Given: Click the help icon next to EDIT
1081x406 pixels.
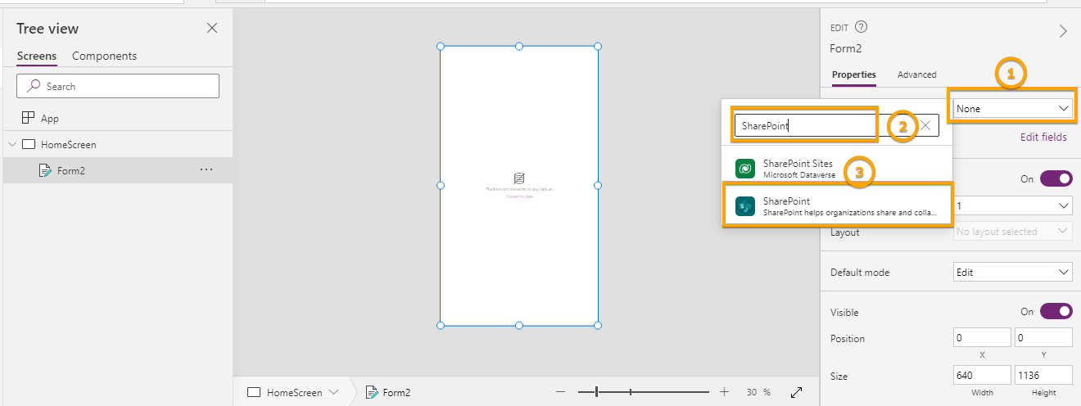Looking at the screenshot, I should pos(861,27).
